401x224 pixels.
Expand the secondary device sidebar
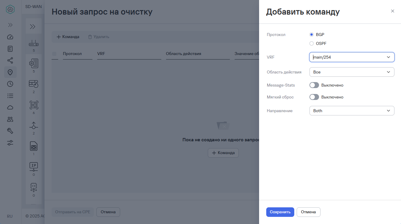pyautogui.click(x=32, y=27)
